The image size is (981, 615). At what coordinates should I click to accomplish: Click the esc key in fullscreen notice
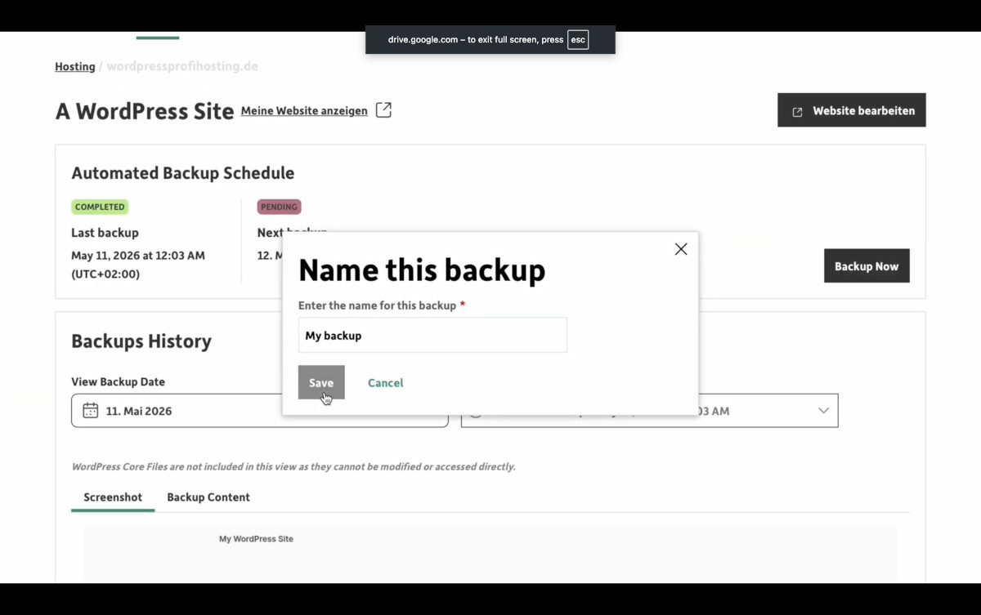coord(578,39)
